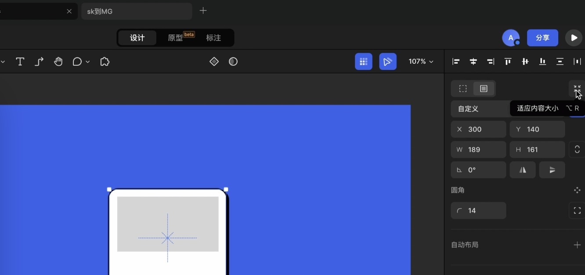Align selection to left edge
585x275 pixels.
tap(456, 62)
